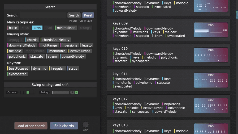Screen dimensions: 238x134
Task: Click strum tag in keys 009 card
Action: [x=157, y=36]
